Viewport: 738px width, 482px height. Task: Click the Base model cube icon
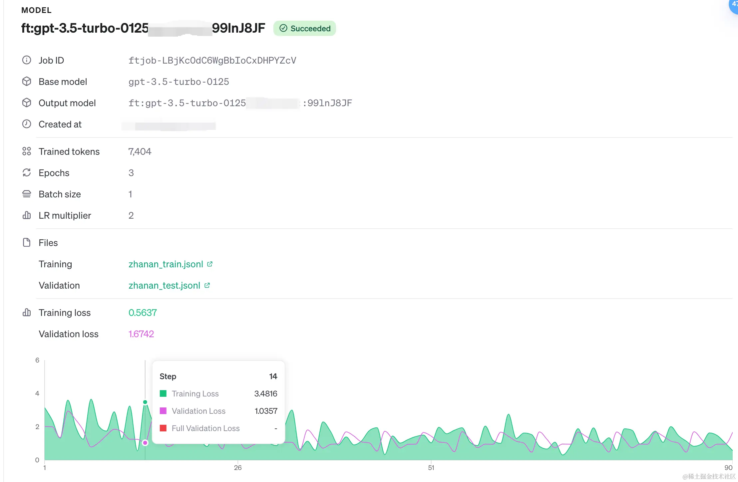point(27,82)
